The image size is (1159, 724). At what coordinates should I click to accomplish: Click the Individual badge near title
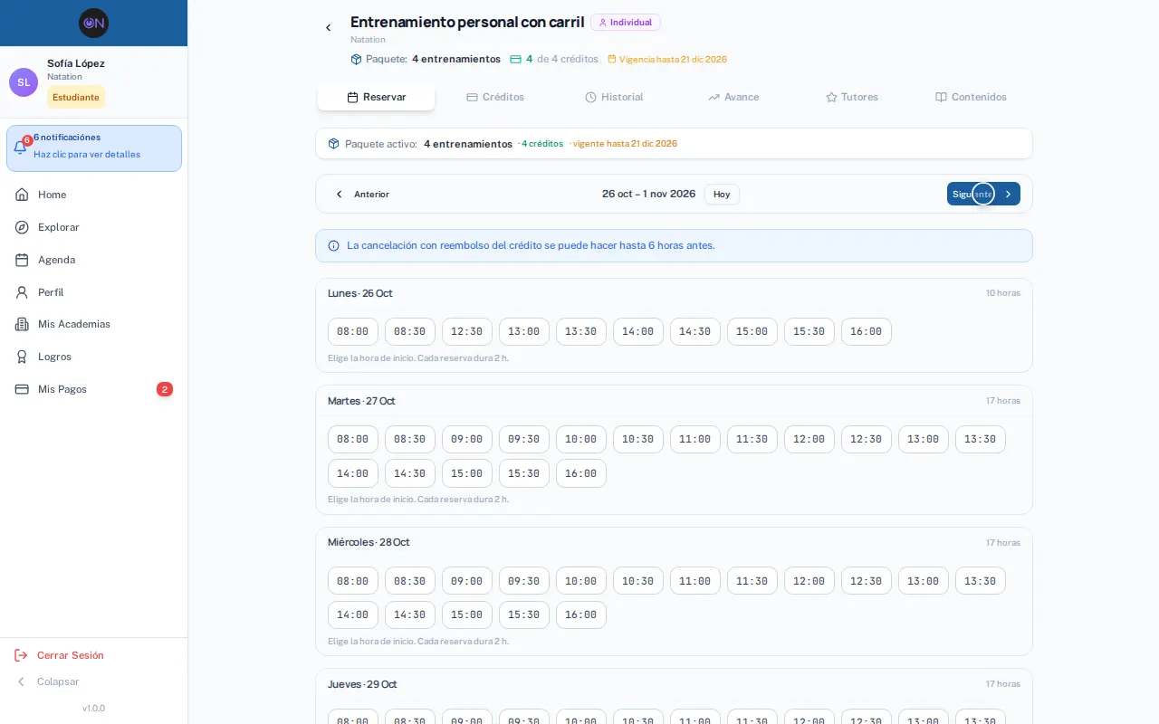[626, 23]
